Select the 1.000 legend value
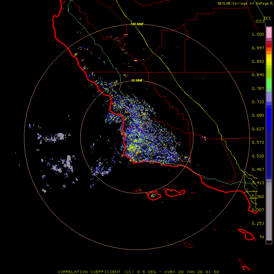Viewport: 274px width, 274px height. pyautogui.click(x=258, y=34)
